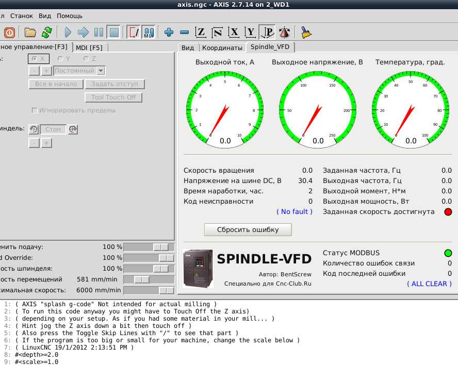The image size is (458, 365).
Task: Zoom out with the minus icon
Action: (184, 32)
